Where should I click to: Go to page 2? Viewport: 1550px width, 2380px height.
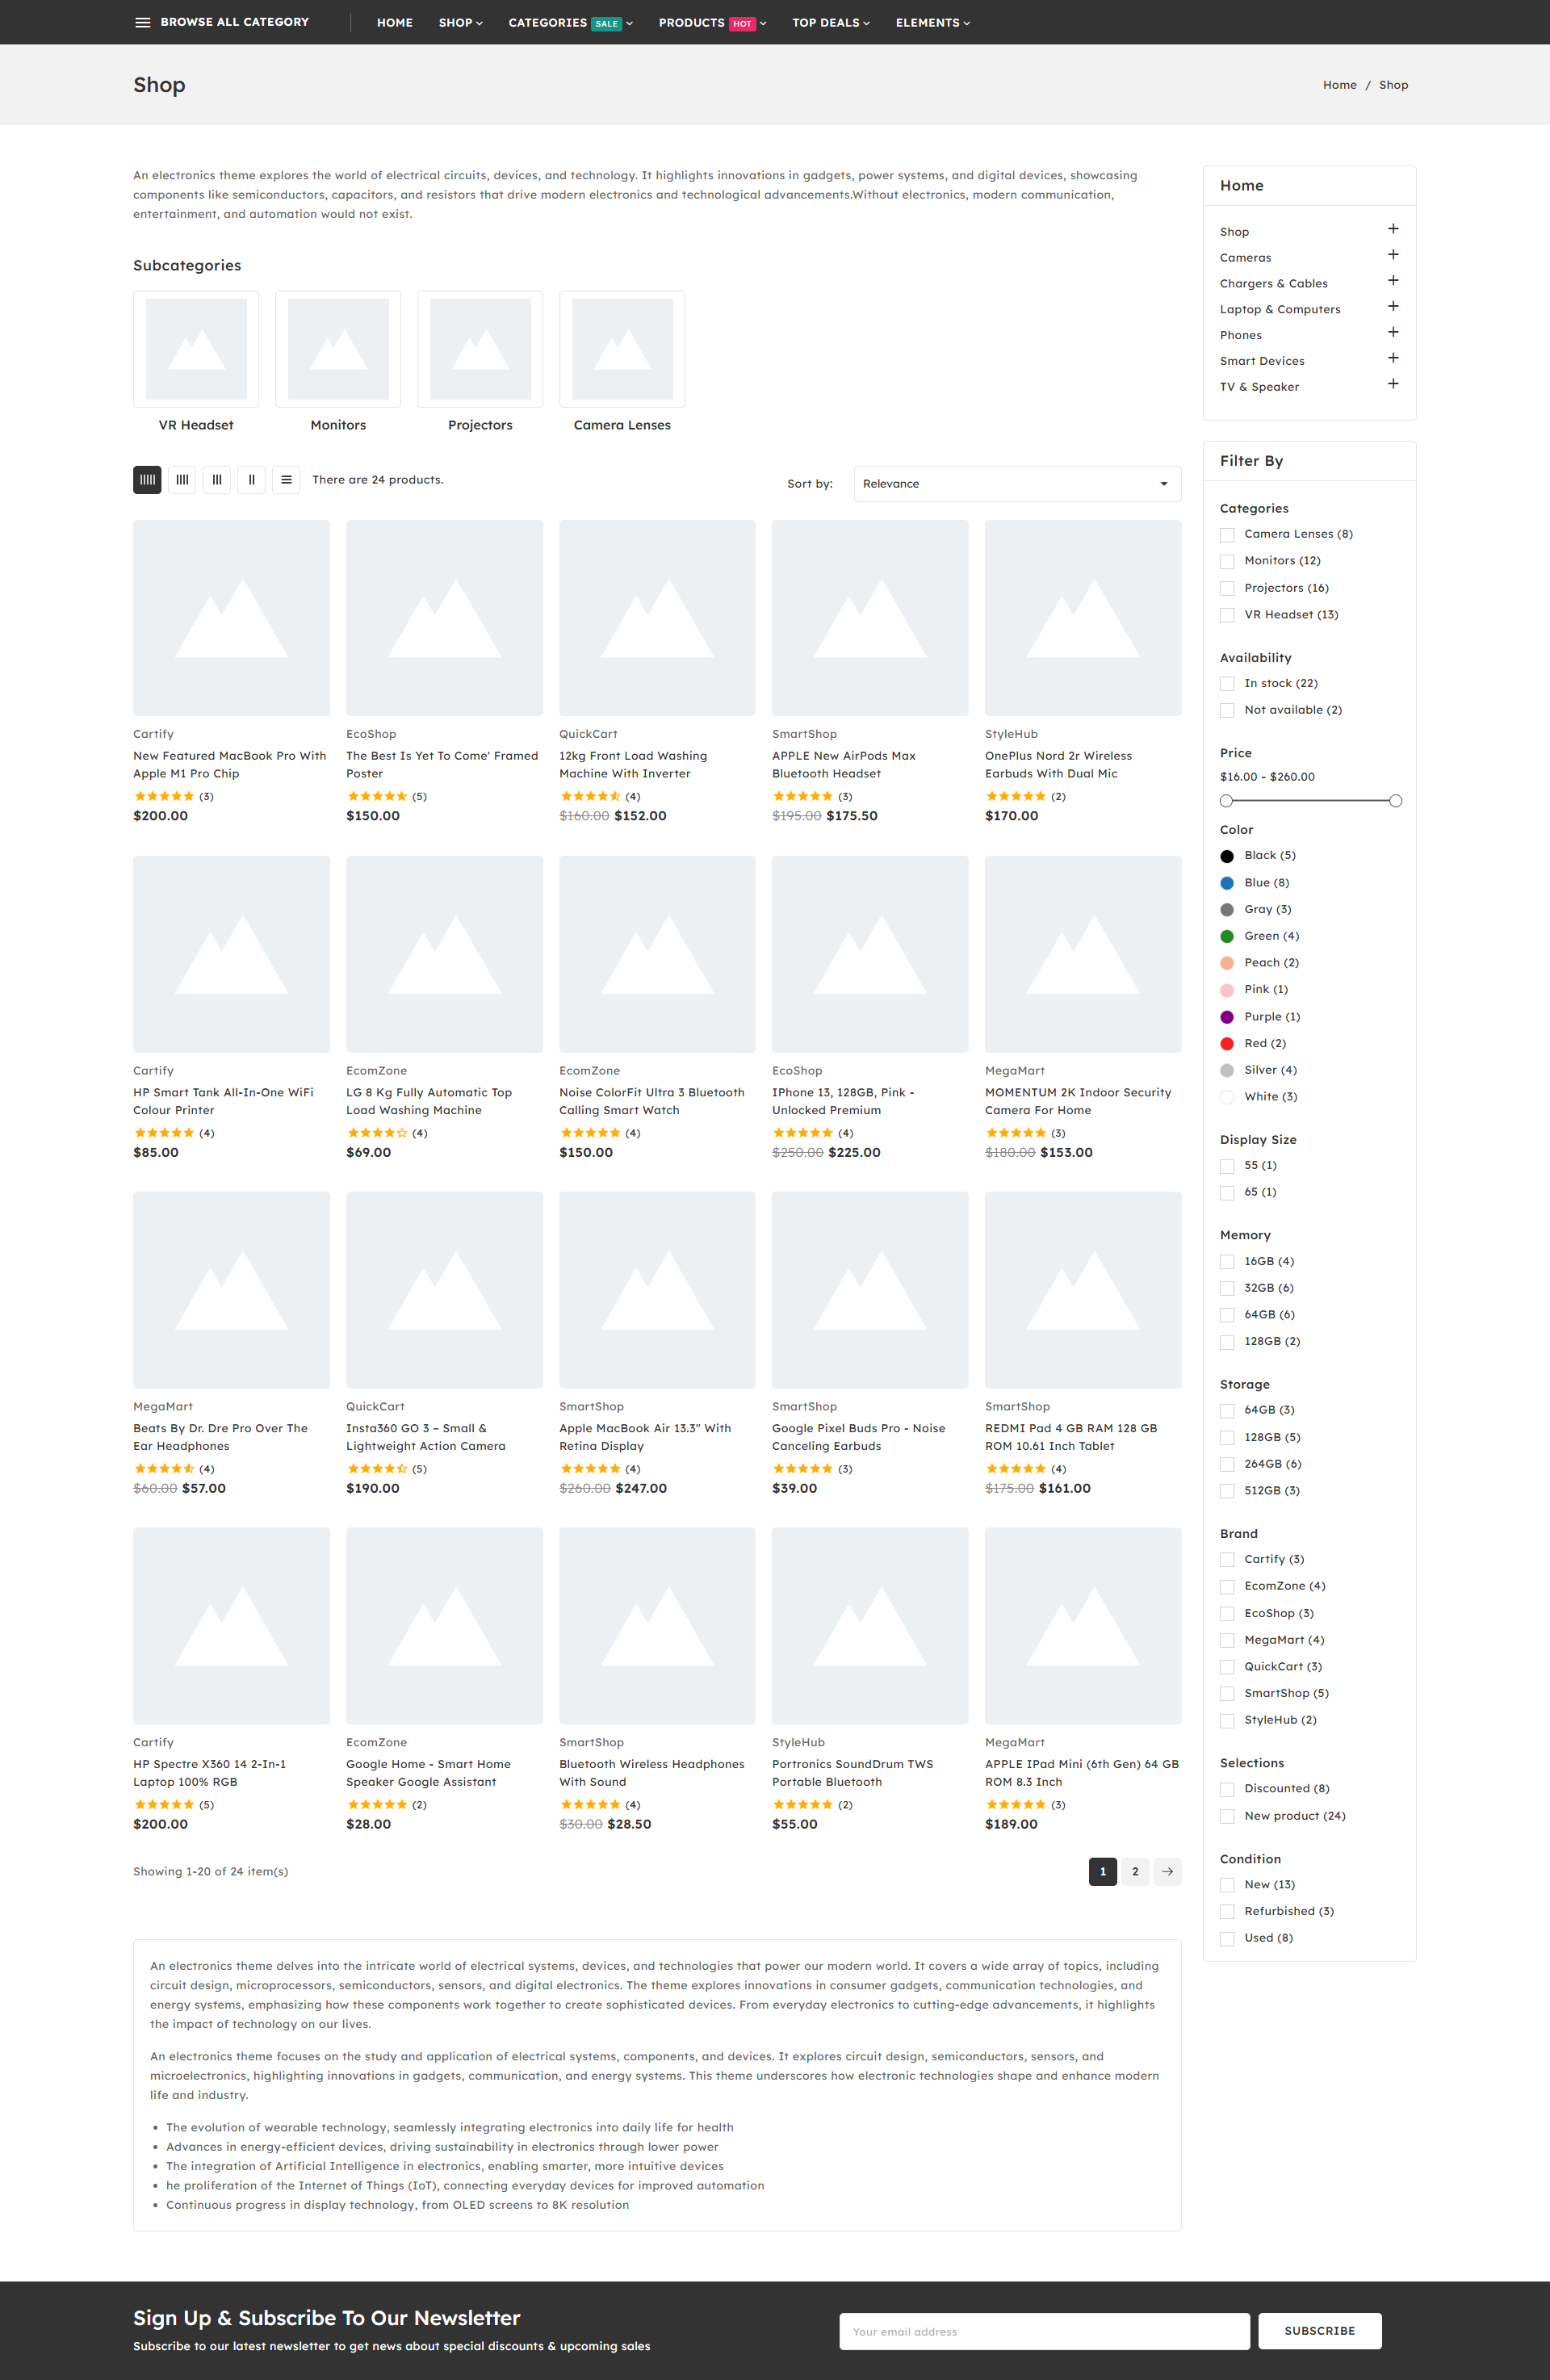pyautogui.click(x=1135, y=1872)
